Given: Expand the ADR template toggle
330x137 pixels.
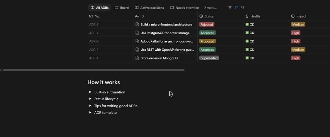Looking at the screenshot, I should [90, 113].
